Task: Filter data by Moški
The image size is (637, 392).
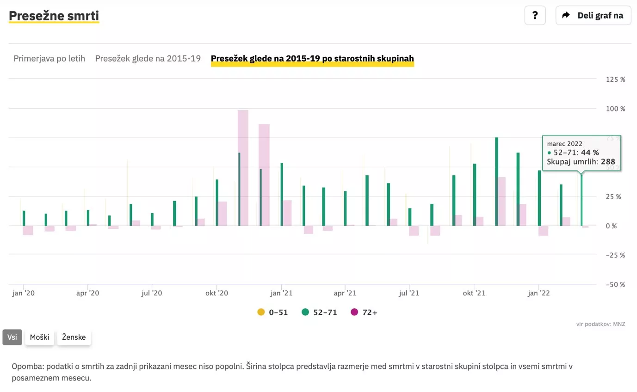Action: coord(39,337)
